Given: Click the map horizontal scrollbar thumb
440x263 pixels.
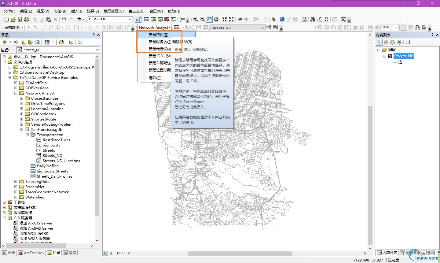Looking at the screenshot, I should [240, 253].
